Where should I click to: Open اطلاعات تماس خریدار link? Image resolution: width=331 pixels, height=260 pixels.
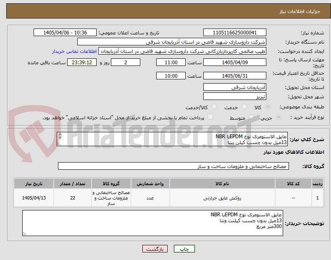[74, 51]
